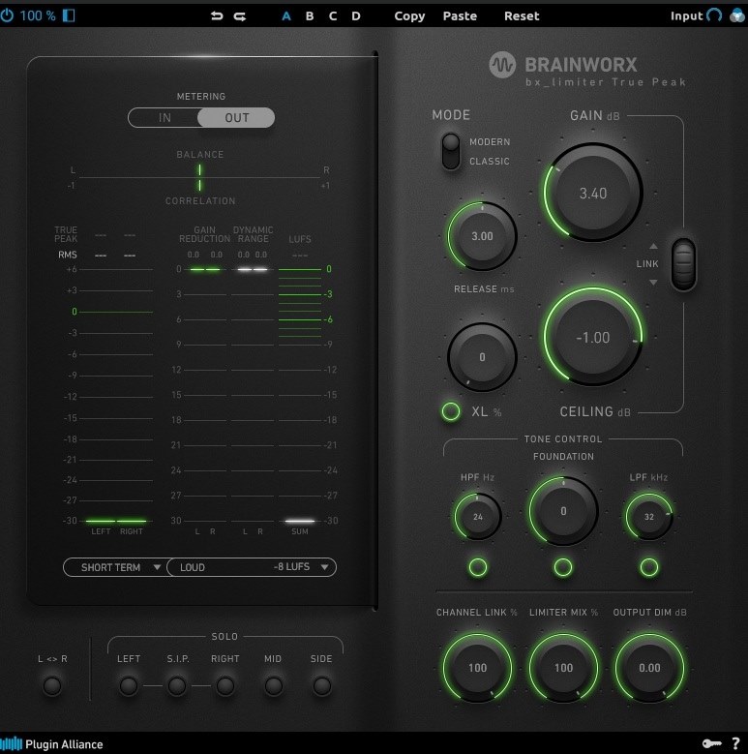Solo the SIDE signal

[321, 685]
